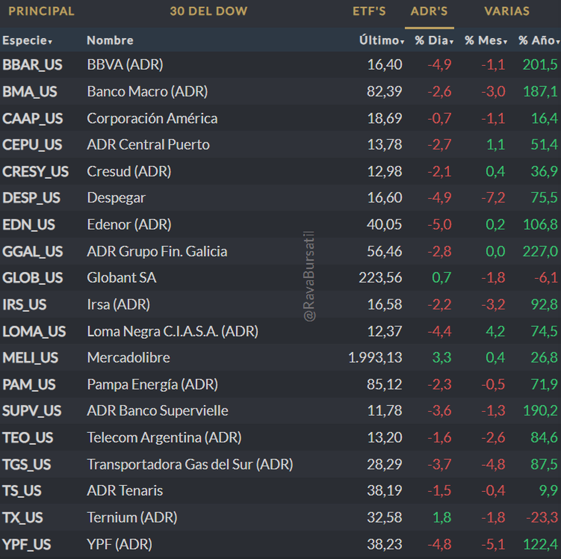Click Mercadolibre last price 1.993,13
The image size is (561, 559).
tap(375, 358)
